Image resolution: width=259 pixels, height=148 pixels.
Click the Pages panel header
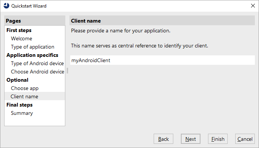point(35,21)
